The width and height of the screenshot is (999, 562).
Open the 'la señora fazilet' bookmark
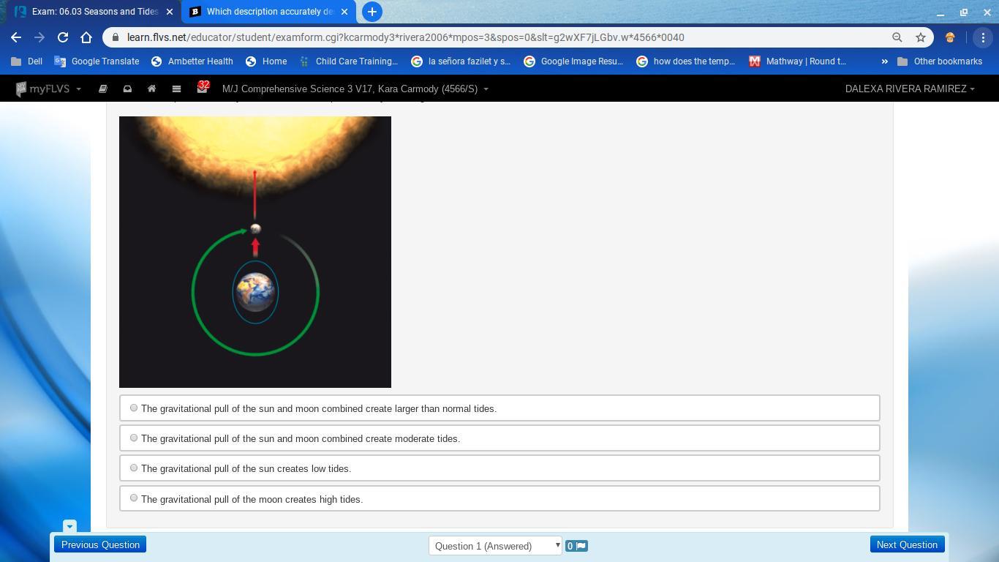tap(461, 61)
